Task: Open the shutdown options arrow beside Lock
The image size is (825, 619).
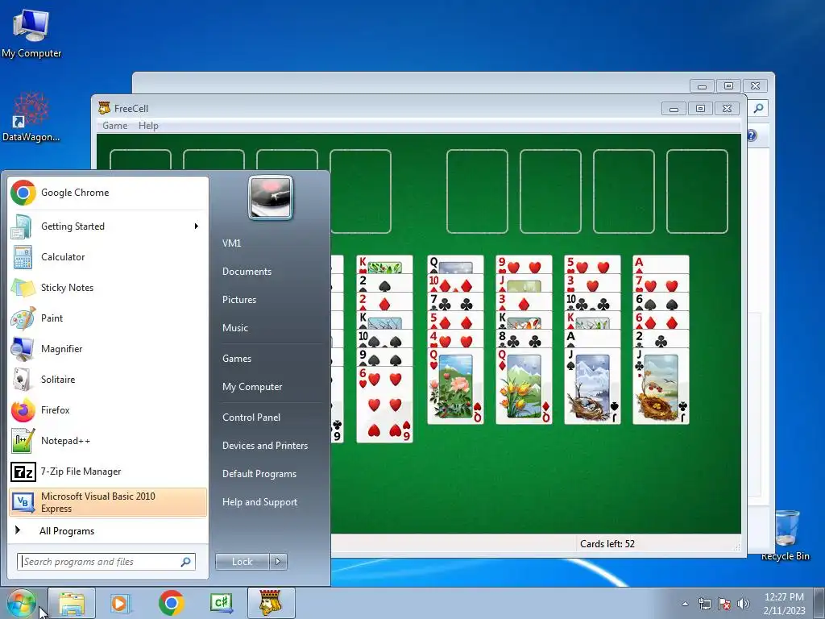Action: click(x=278, y=562)
